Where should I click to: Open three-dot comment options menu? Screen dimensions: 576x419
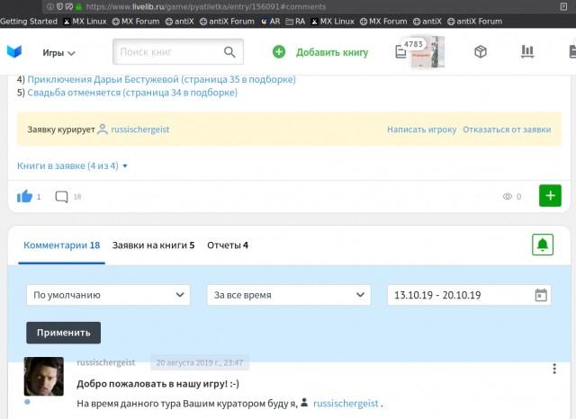pyautogui.click(x=554, y=369)
